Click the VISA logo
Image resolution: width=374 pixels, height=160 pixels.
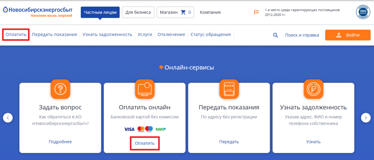(x=129, y=129)
